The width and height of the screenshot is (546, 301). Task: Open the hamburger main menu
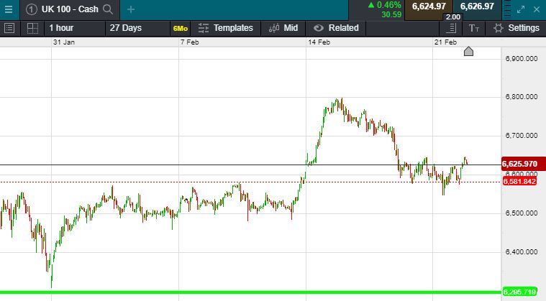[x=9, y=9]
